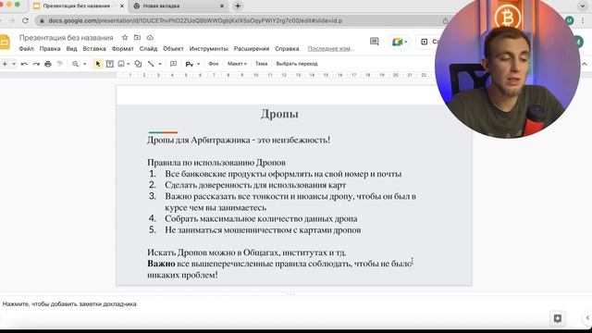This screenshot has height=333, width=592.
Task: Open the Правка menu
Action: pos(50,49)
